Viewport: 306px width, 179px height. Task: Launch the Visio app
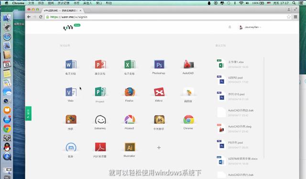pyautogui.click(x=71, y=92)
